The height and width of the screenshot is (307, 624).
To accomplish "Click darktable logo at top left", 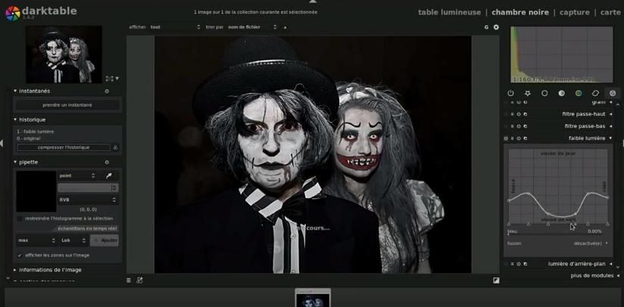I will 12,13.
